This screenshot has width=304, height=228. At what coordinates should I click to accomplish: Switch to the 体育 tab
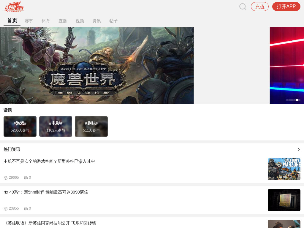click(x=46, y=21)
